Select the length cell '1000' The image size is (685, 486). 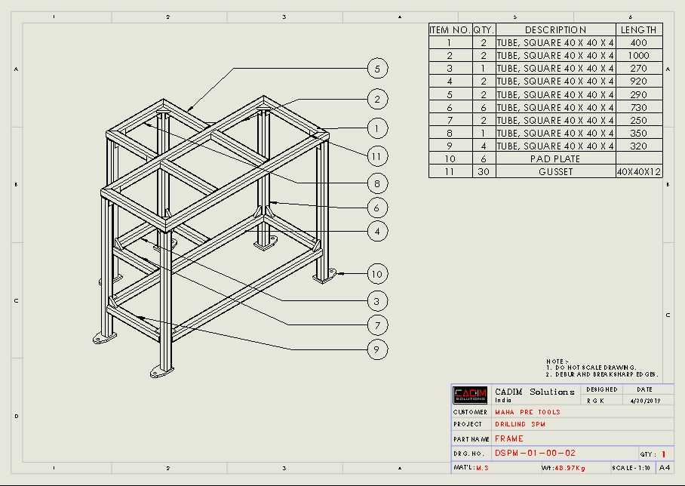639,56
